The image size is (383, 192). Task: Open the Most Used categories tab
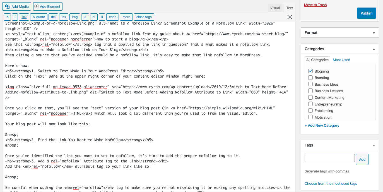(x=341, y=60)
